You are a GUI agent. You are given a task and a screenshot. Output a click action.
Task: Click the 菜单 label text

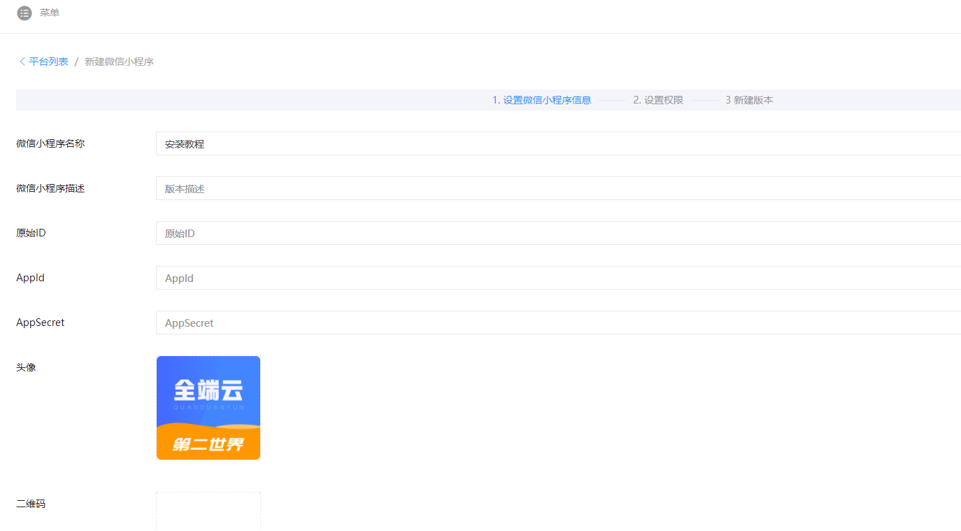[x=50, y=13]
